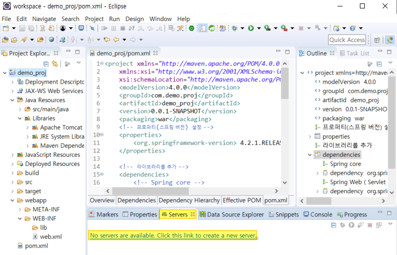This screenshot has width=397, height=255.
Task: Click the Start server icon in Servers view
Action: point(351,225)
